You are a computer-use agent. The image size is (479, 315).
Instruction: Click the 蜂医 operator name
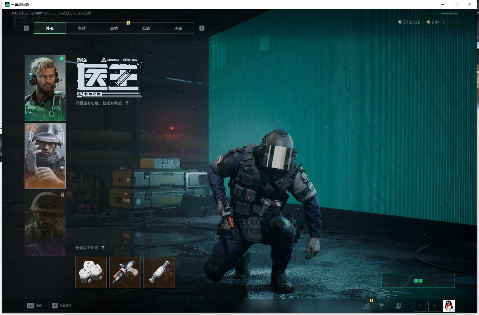[82, 60]
